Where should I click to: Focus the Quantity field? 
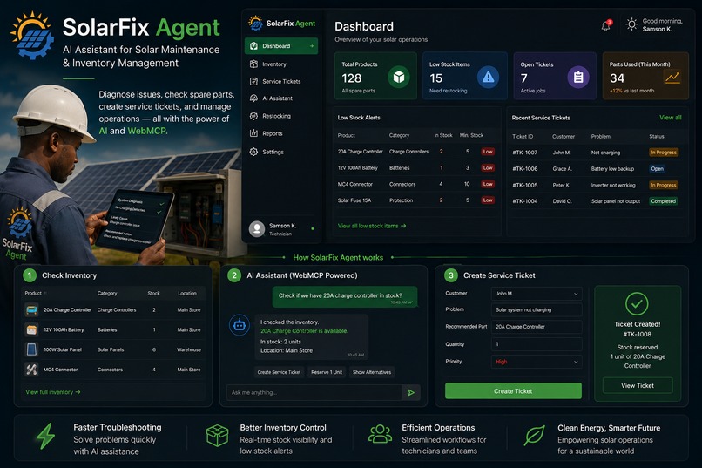(x=537, y=344)
